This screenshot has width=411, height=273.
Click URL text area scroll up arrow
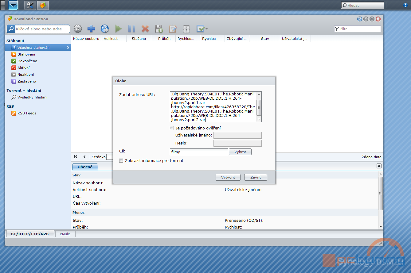click(x=259, y=94)
